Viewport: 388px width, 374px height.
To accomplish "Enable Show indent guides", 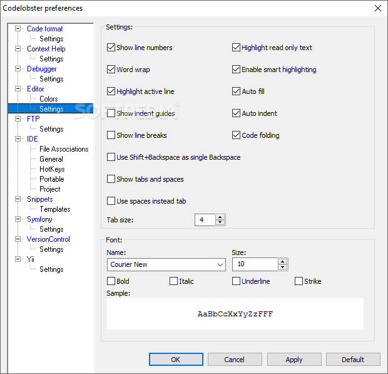I will [x=111, y=113].
